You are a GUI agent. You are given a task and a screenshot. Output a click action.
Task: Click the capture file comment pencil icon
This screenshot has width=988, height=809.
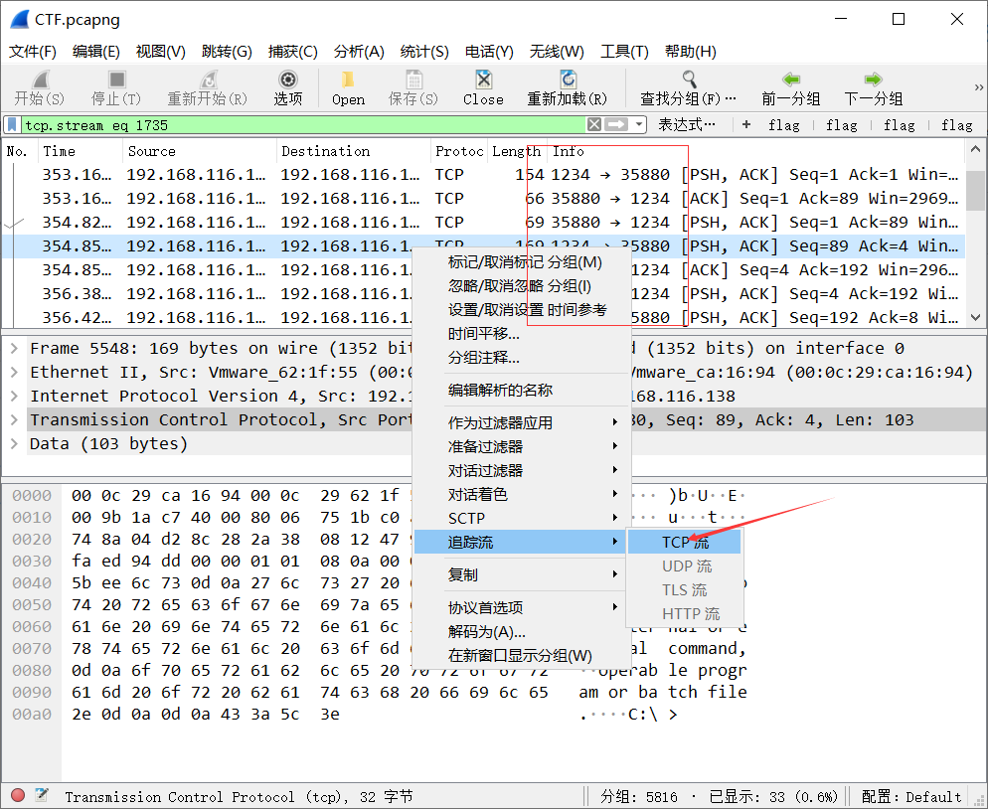pyautogui.click(x=42, y=795)
